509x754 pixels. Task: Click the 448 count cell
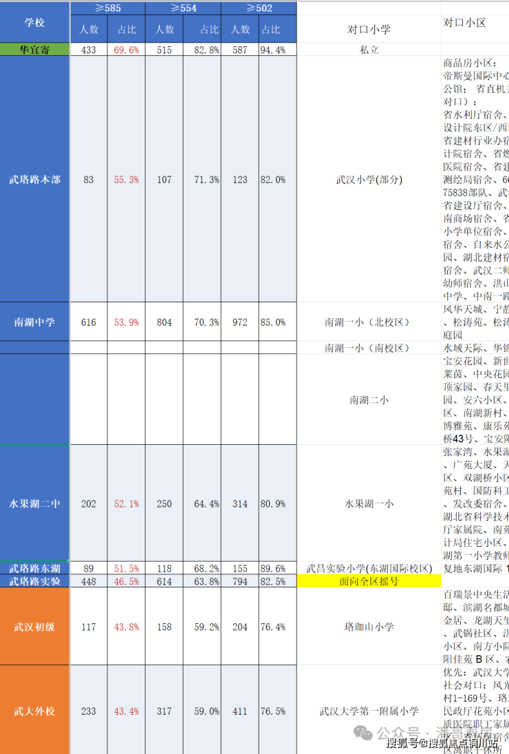[89, 581]
